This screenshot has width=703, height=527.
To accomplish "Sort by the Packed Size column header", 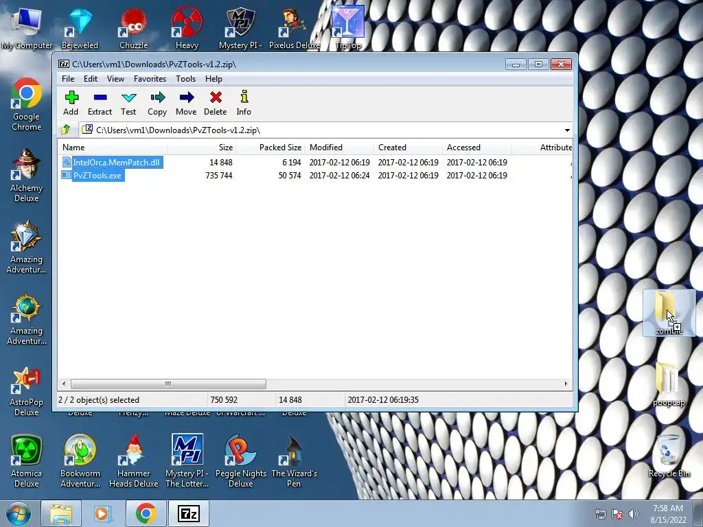I will point(270,148).
